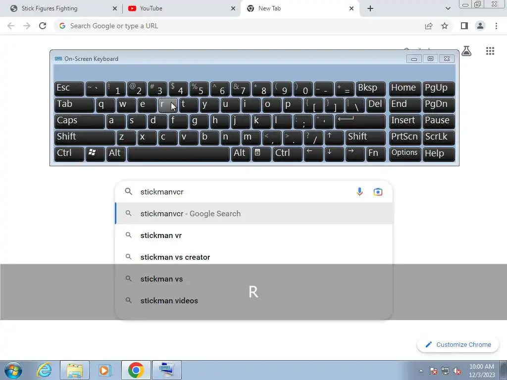Click the browser forward arrow
Screen dimensions: 507x380
coord(27,26)
